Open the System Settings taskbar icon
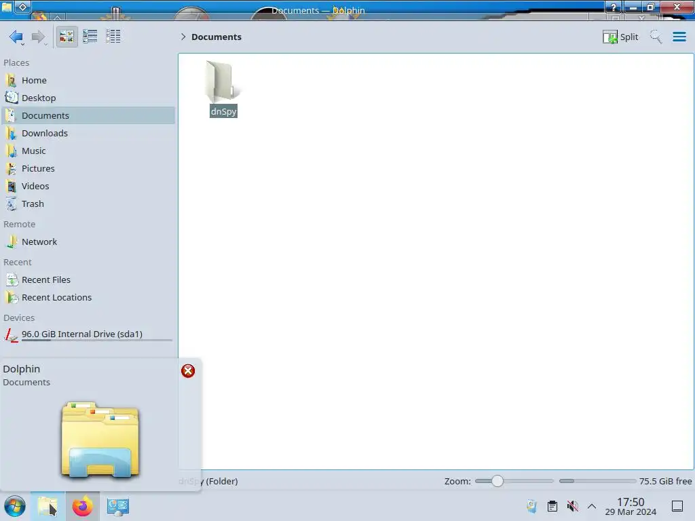The height and width of the screenshot is (521, 695). pyautogui.click(x=117, y=506)
